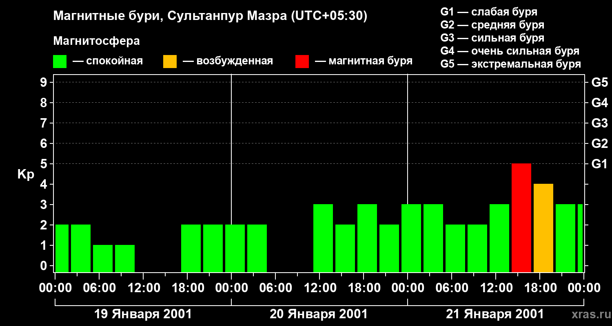Click the orange 'возбужденная' legend swatch
Screen dimensions: 612x326
click(x=170, y=62)
